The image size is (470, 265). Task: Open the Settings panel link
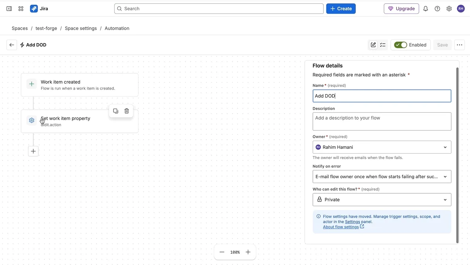352,221
